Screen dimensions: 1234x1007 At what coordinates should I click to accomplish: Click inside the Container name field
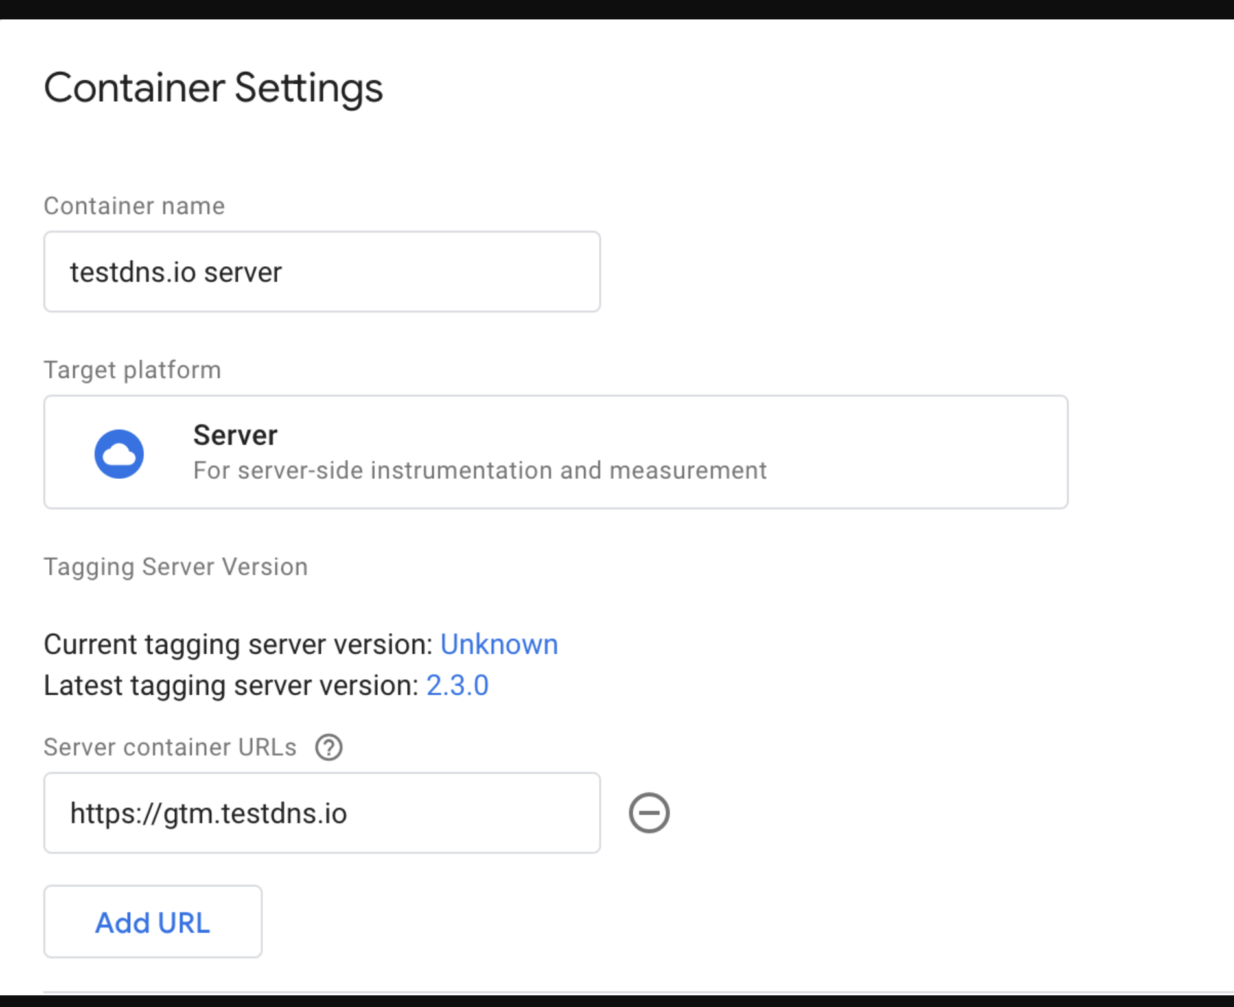321,272
